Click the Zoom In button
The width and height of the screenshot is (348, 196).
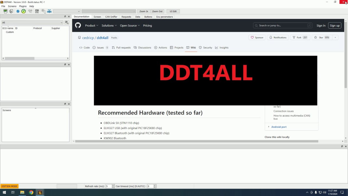tap(144, 11)
